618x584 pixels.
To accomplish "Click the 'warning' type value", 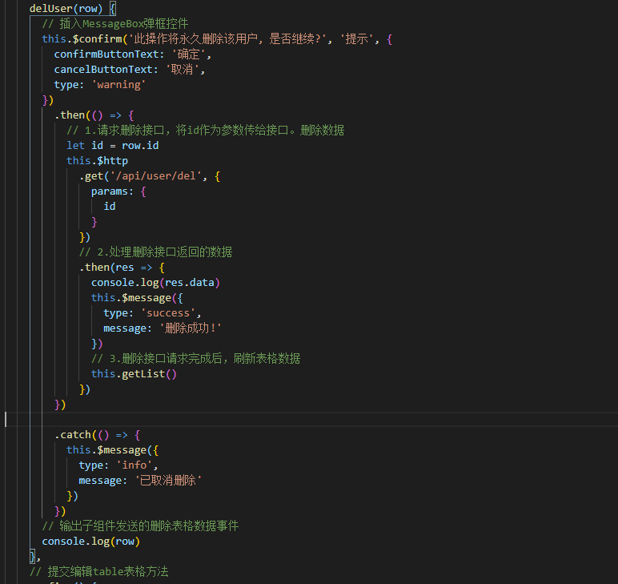I will (x=118, y=85).
